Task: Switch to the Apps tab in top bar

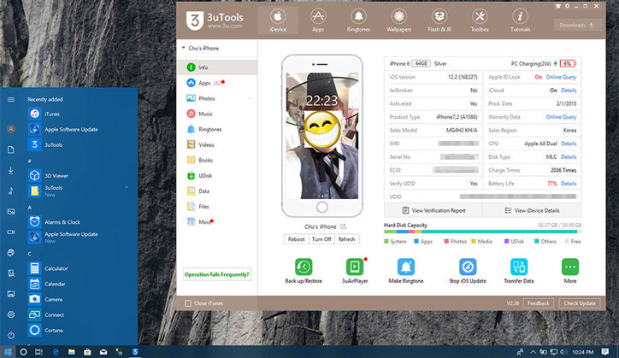Action: click(x=318, y=21)
